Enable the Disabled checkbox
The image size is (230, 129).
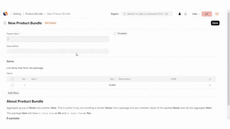(x=115, y=33)
